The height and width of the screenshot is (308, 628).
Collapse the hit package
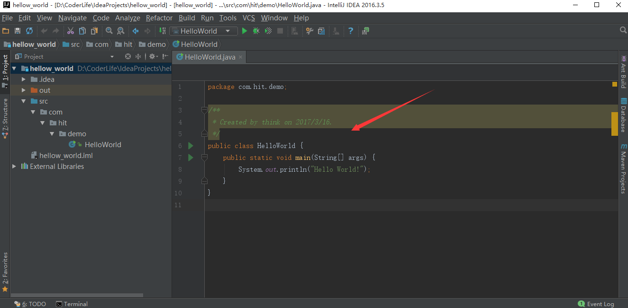(43, 123)
